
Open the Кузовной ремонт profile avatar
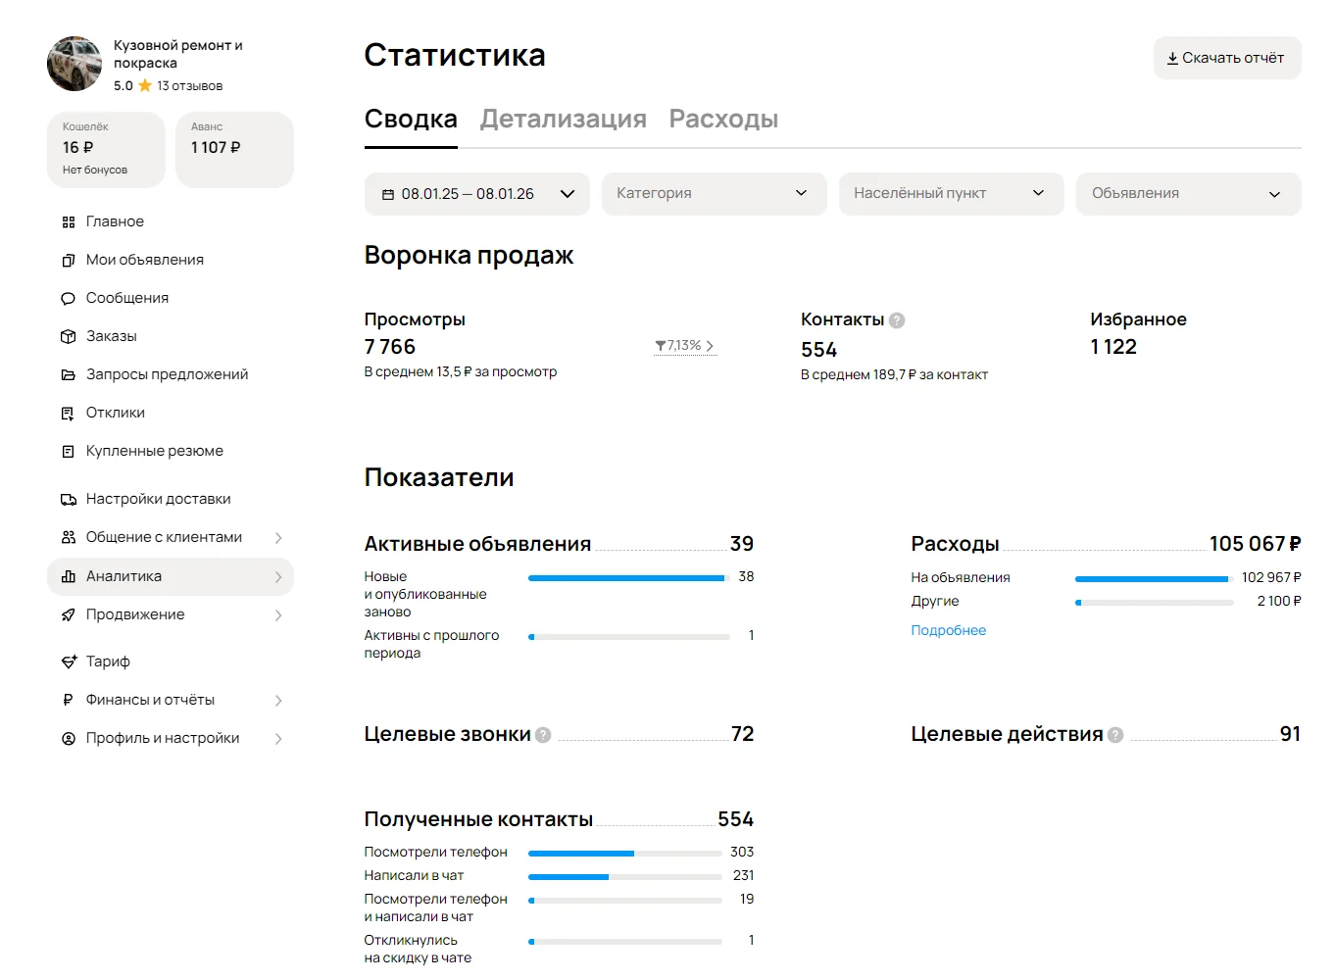click(x=74, y=64)
